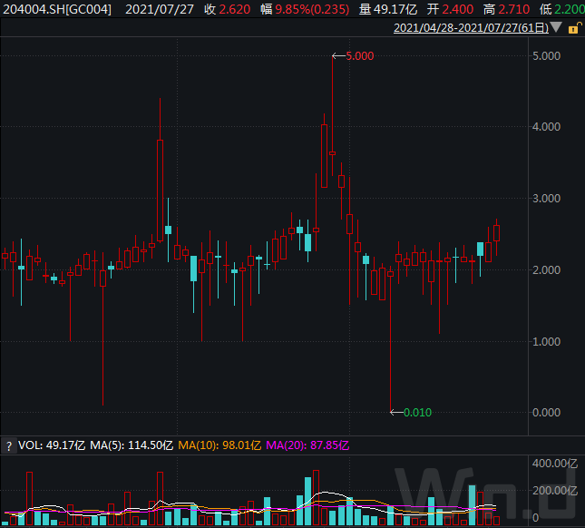Click the 400.00亿 volume axis label
585x528 pixels.
click(x=555, y=464)
